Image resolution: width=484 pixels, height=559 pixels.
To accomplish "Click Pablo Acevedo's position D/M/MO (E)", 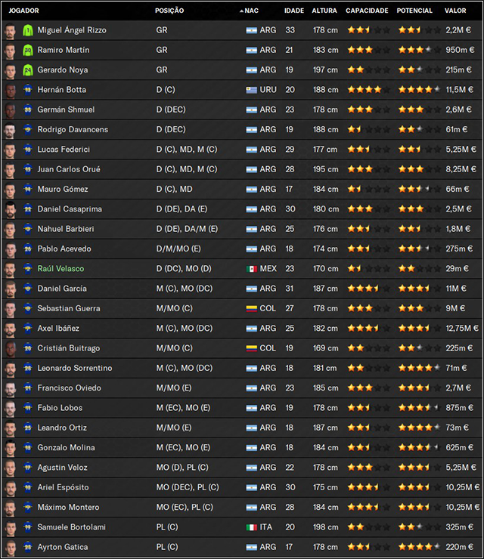I will click(x=178, y=249).
